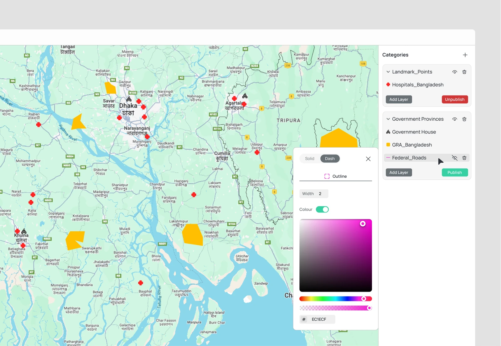Viewport: 501px width, 346px height.
Task: Click the orange polygon near Noakhali
Action: click(x=192, y=234)
